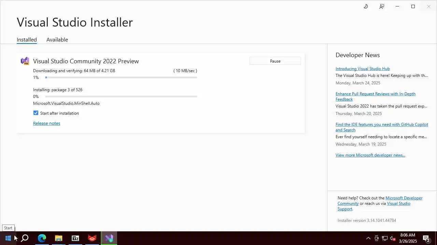Open Find the IDE features article
The width and height of the screenshot is (437, 245).
[x=382, y=127]
